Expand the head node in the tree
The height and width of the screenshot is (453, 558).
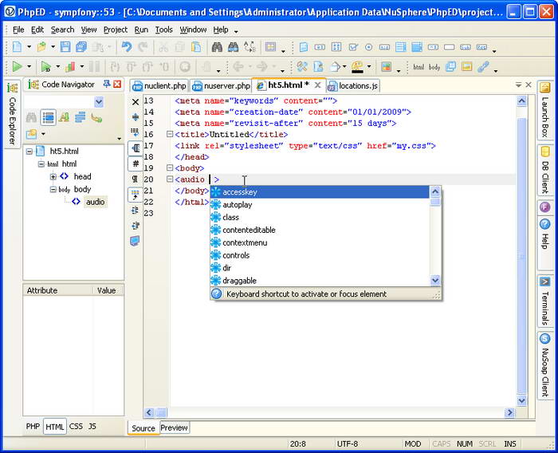pyautogui.click(x=53, y=176)
